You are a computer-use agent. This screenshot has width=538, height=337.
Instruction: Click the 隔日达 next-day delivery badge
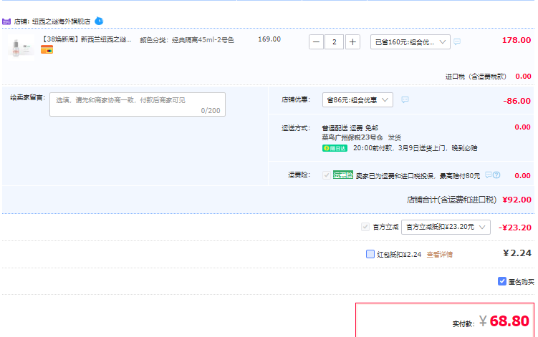335,148
